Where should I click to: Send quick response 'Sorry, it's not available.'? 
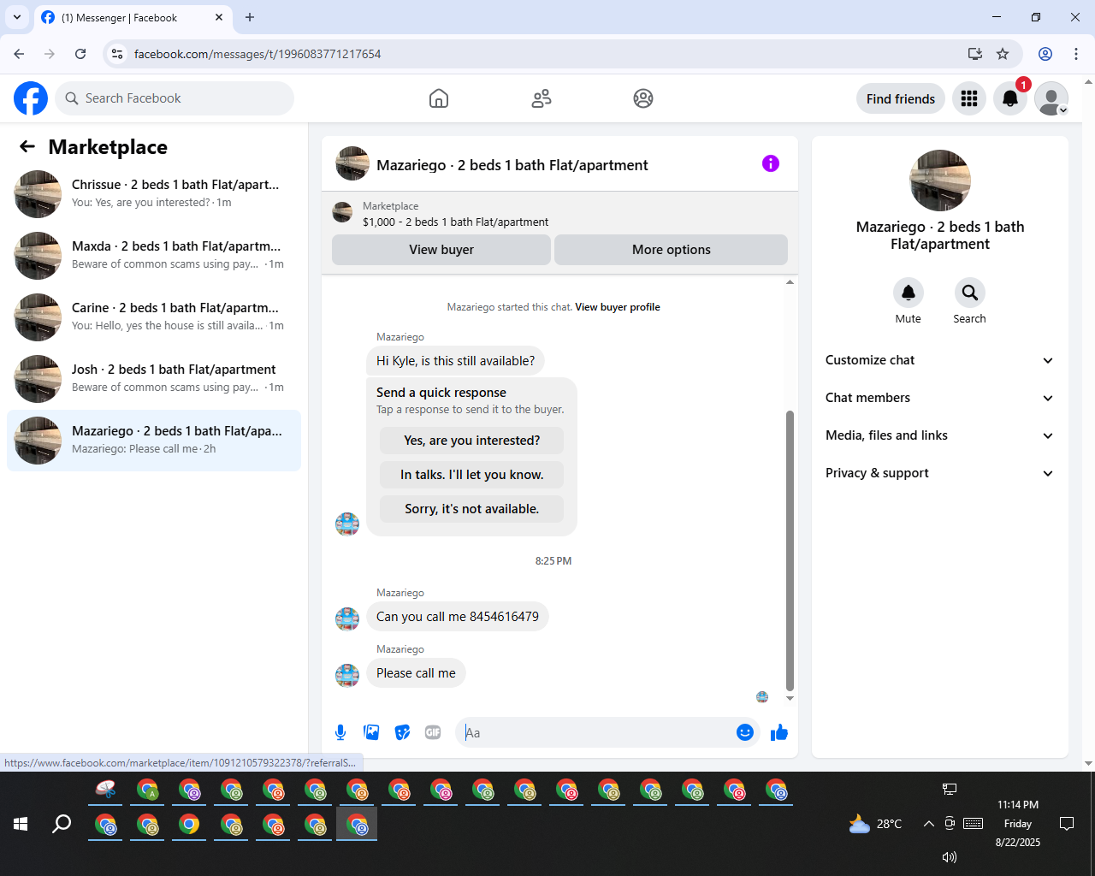(472, 509)
